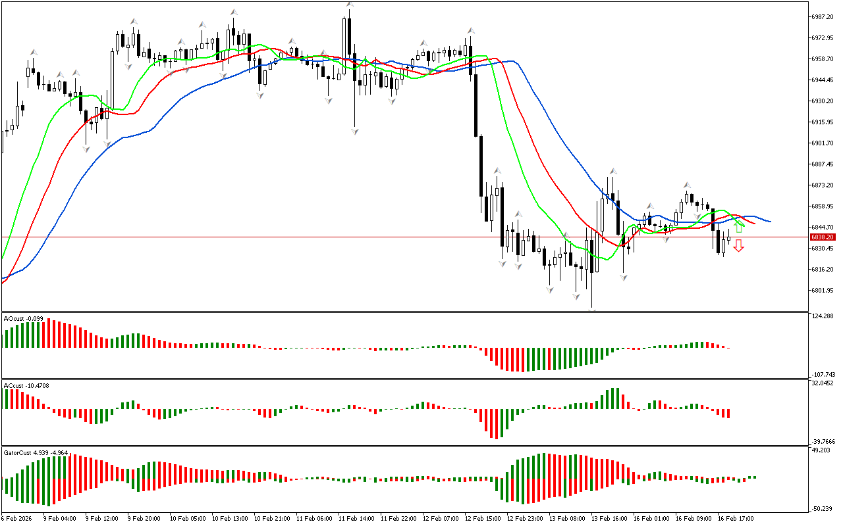Select the leftmost up fractal marker on the chart

point(32,51)
